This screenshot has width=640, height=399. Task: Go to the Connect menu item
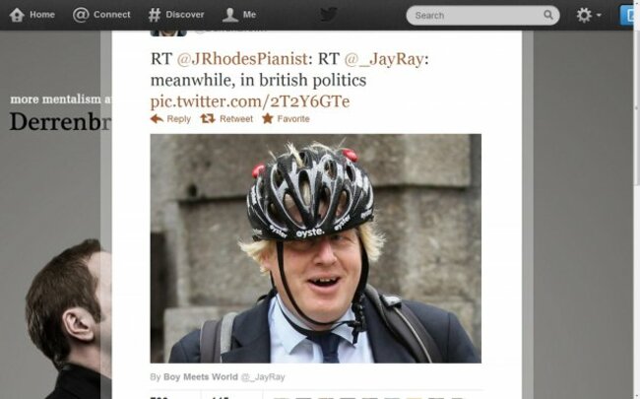(101, 15)
